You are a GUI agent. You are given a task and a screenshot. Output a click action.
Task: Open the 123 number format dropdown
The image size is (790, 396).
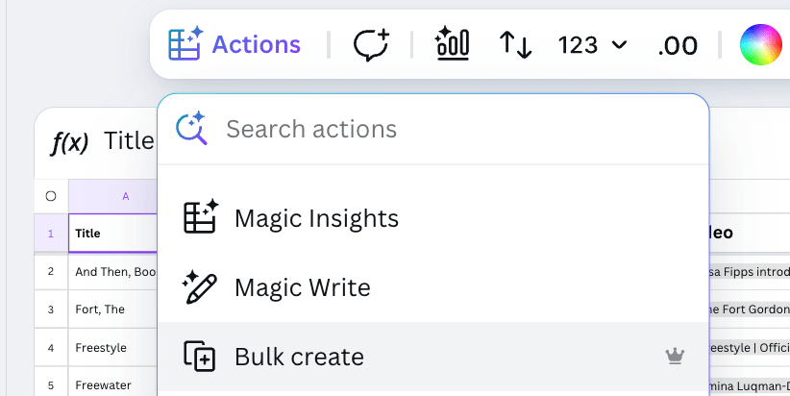pos(592,44)
